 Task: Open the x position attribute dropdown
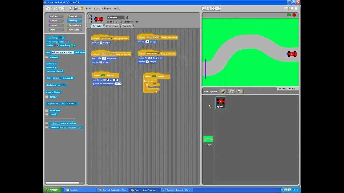pos(54,103)
